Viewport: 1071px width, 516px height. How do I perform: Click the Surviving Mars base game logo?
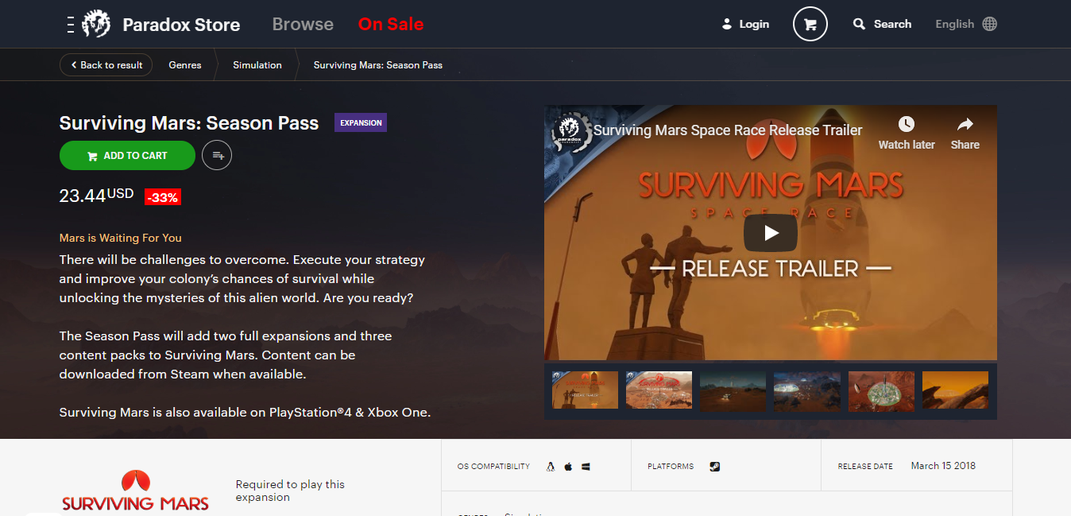point(135,491)
